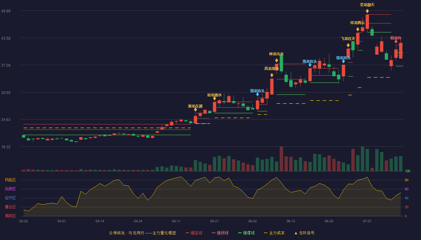Click the chart title 云梯战法 · 与龙同行
The image size is (421, 240).
127,233
